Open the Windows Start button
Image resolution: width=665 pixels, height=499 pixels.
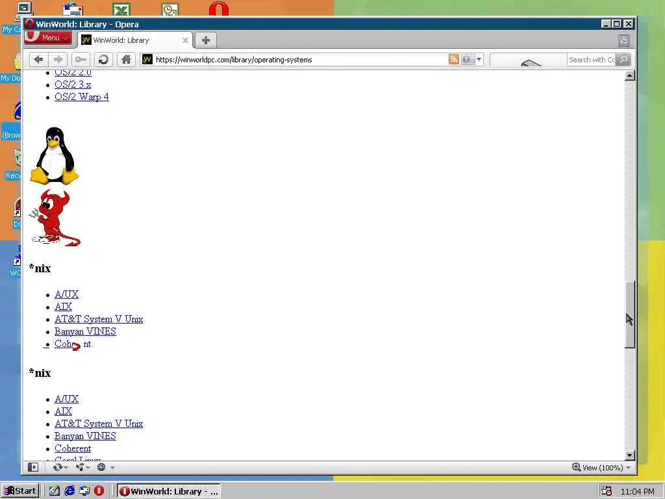pyautogui.click(x=20, y=491)
